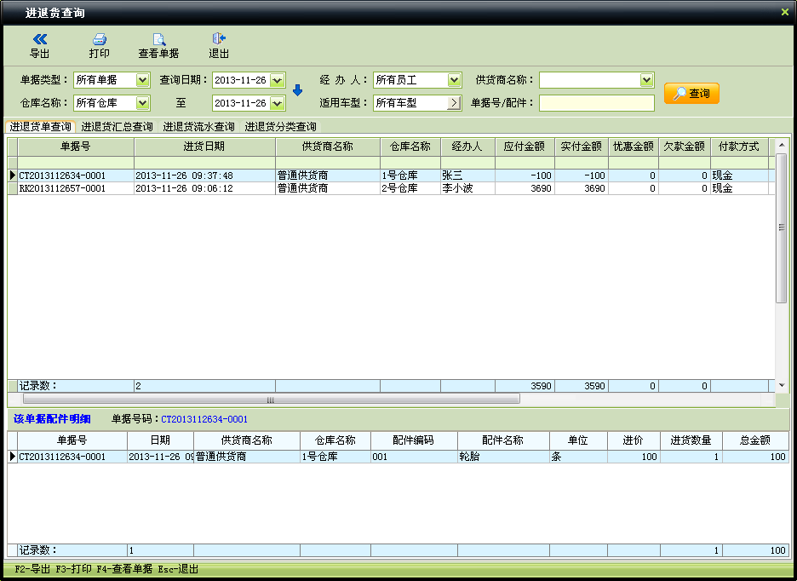This screenshot has width=797, height=581.
Task: Click the blue 单据号码 CT2013112634-0001 link
Action: point(204,419)
